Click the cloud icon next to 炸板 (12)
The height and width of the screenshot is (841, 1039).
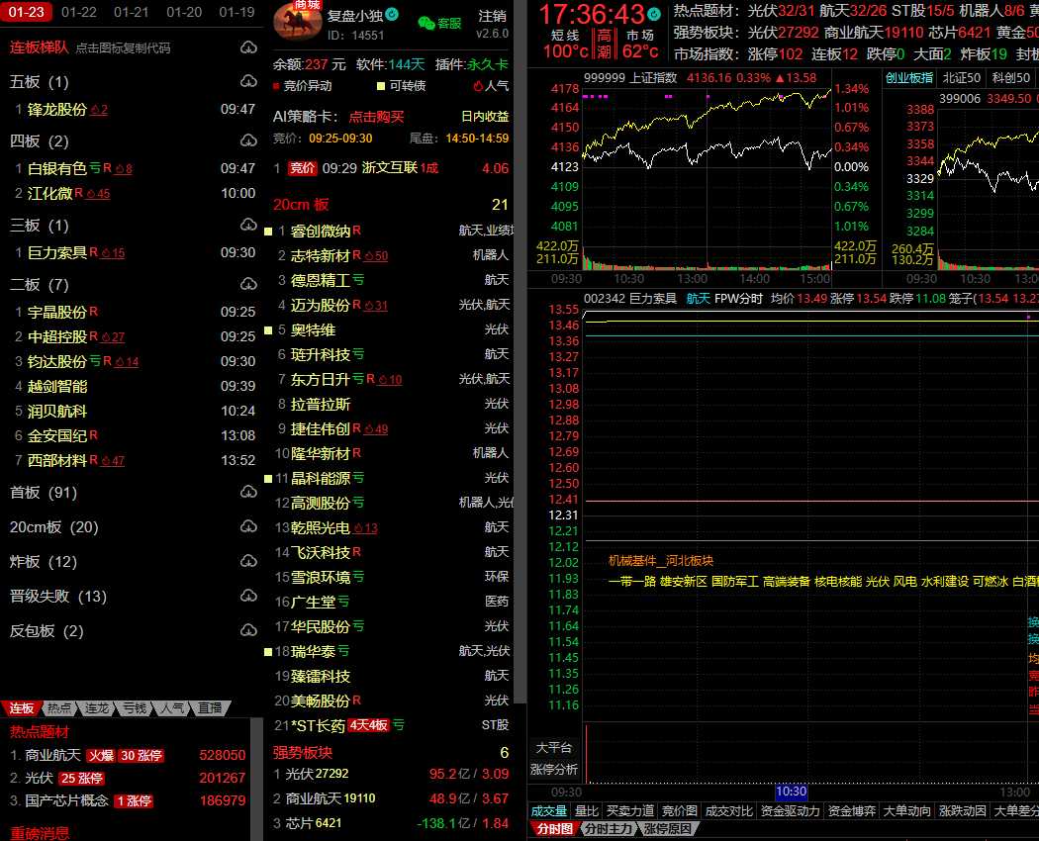tap(247, 562)
